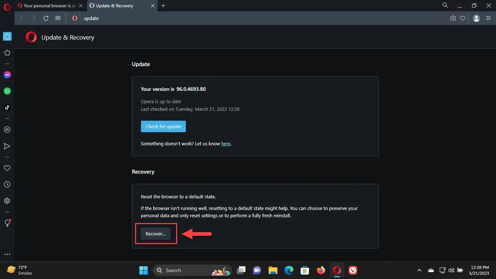Click the heart icon in the address bar

[463, 18]
